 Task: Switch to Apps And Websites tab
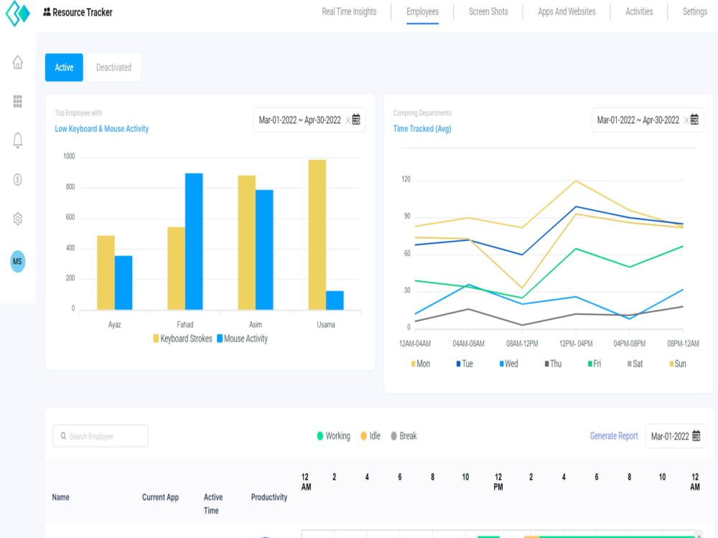567,12
